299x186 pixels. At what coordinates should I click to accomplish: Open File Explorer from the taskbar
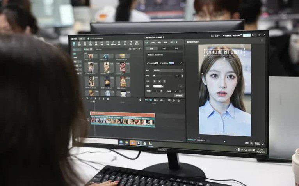pos(126,143)
